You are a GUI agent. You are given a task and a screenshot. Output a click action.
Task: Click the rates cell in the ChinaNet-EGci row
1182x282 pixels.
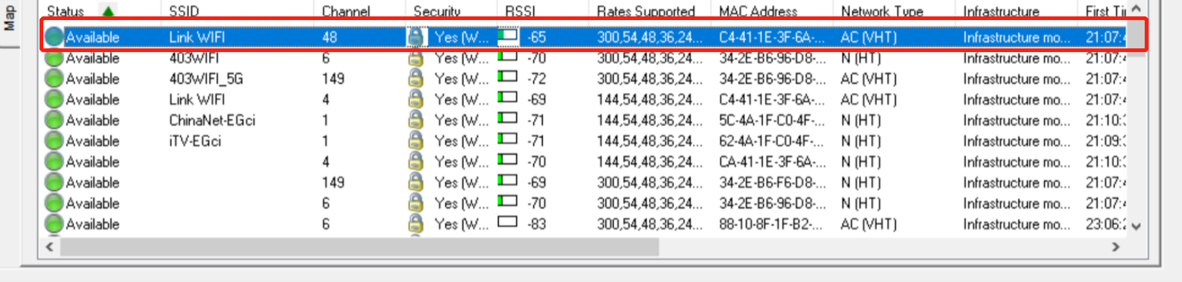tap(650, 121)
